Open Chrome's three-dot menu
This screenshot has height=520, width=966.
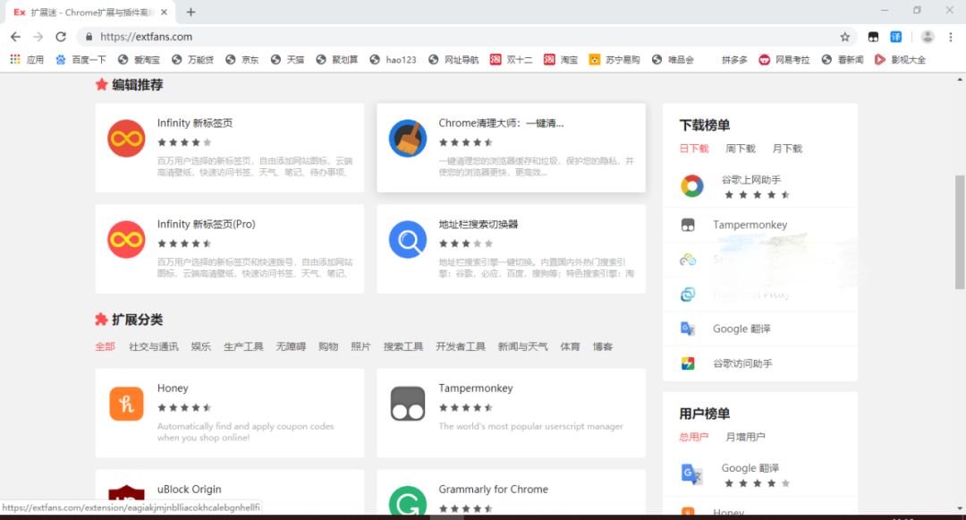coord(951,37)
